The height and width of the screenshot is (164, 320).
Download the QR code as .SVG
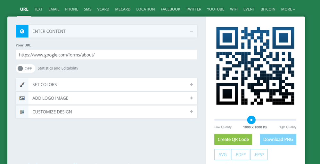222,155
